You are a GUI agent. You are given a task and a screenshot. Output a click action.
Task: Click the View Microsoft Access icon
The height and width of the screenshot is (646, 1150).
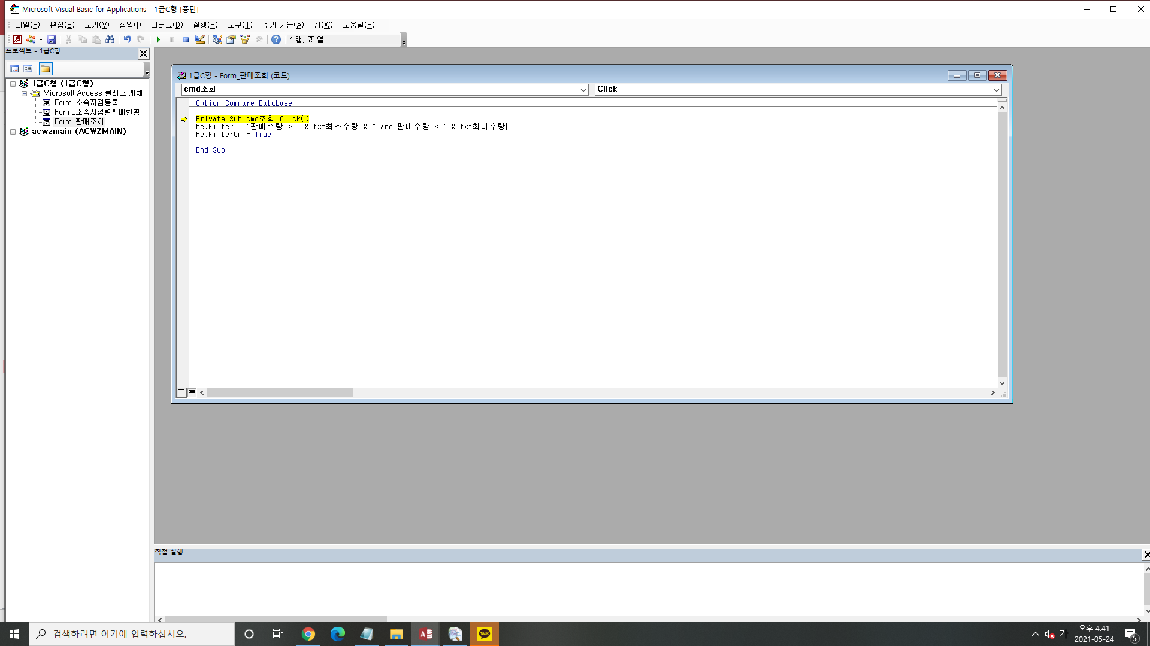click(17, 39)
